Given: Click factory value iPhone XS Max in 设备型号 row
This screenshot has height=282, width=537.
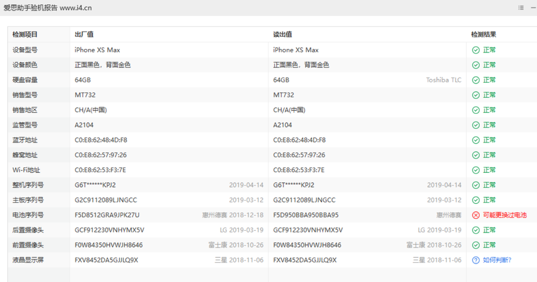Looking at the screenshot, I should (97, 50).
